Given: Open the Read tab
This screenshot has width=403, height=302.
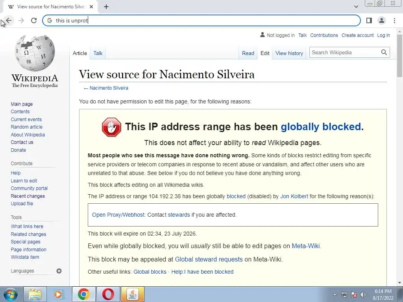Looking at the screenshot, I should (x=248, y=53).
